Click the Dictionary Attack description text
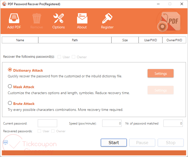Image resolution: width=188 pixels, height=157 pixels. click(65, 76)
